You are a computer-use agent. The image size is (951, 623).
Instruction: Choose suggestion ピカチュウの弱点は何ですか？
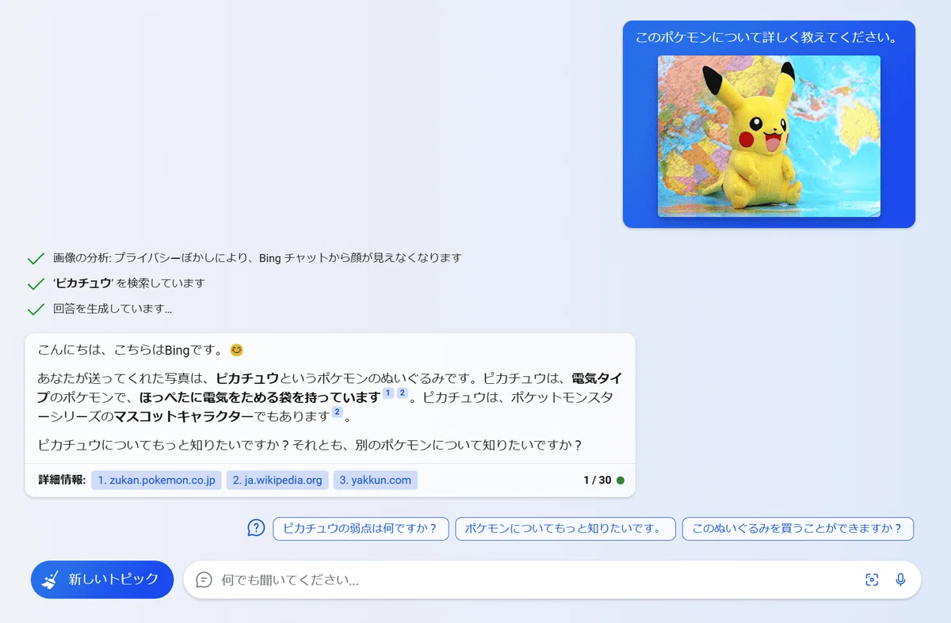pyautogui.click(x=361, y=529)
